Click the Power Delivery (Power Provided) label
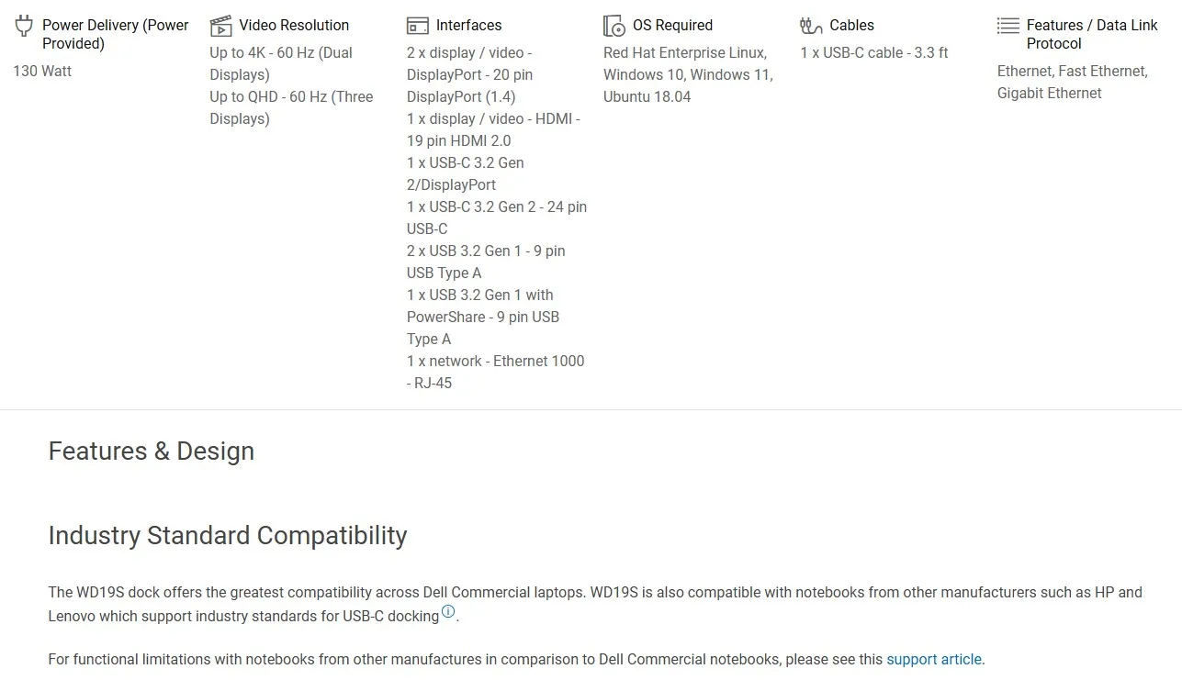 click(x=116, y=34)
